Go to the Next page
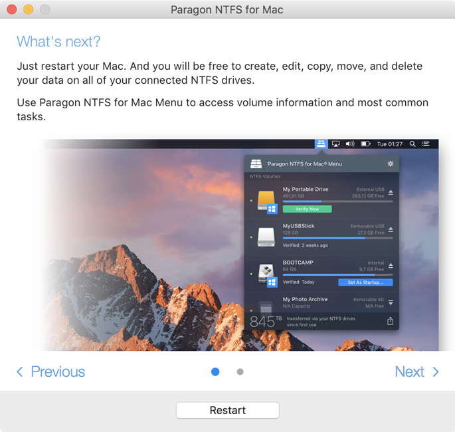Image resolution: width=455 pixels, height=432 pixels. [416, 372]
